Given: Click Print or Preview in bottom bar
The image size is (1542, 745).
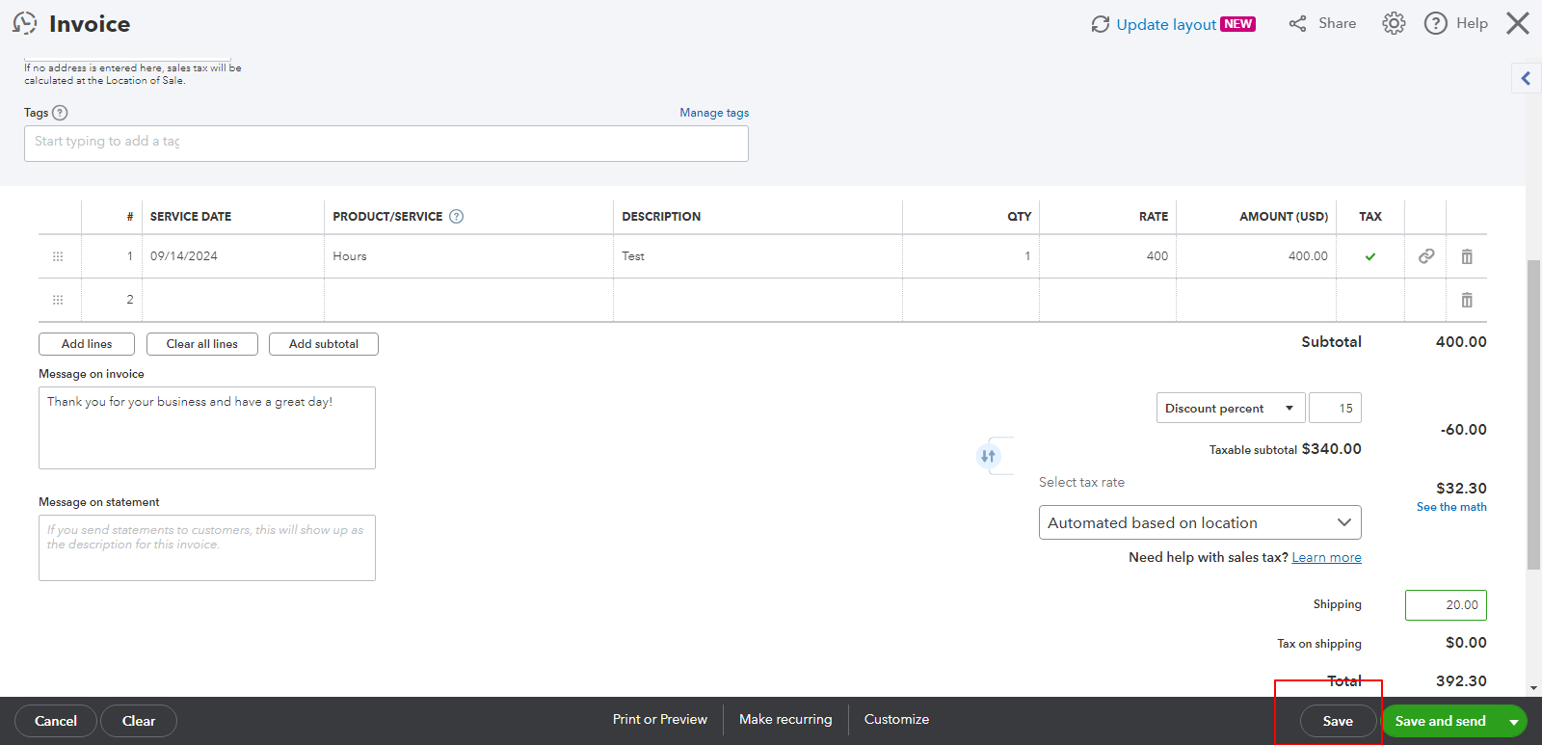Looking at the screenshot, I should [659, 720].
